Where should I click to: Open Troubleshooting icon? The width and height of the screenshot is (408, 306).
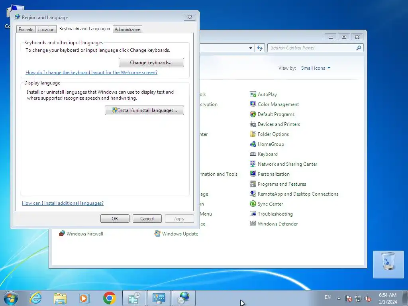click(253, 214)
